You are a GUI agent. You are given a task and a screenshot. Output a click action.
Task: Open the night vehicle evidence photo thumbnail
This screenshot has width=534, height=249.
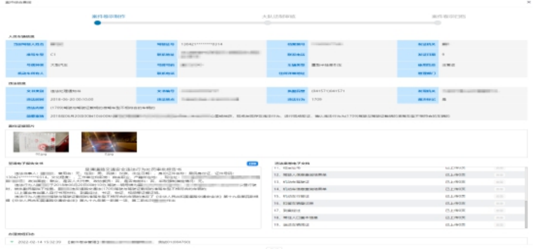point(109,142)
